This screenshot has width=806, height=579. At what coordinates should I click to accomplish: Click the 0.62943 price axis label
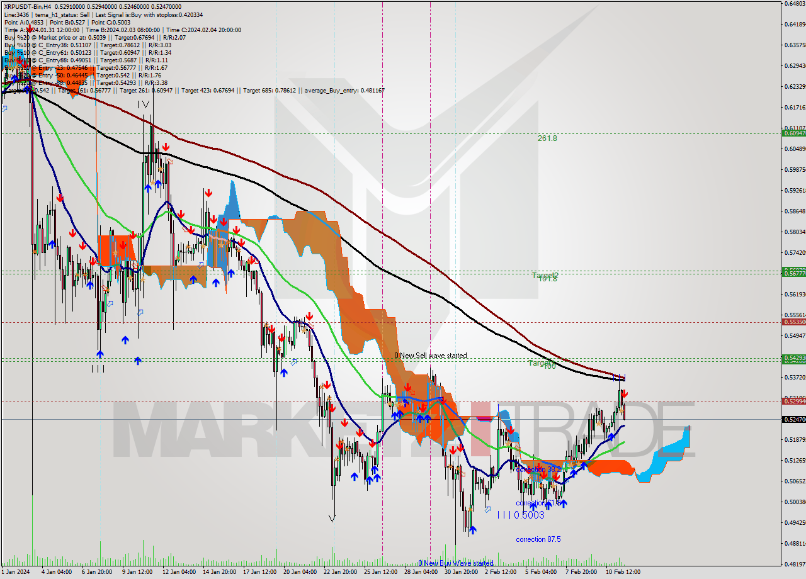click(x=795, y=65)
